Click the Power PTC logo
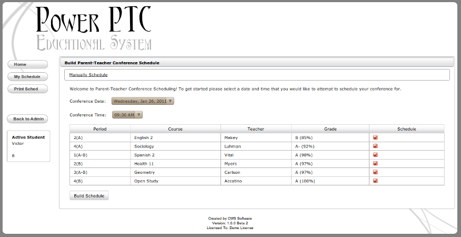The width and height of the screenshot is (461, 237). tap(94, 28)
